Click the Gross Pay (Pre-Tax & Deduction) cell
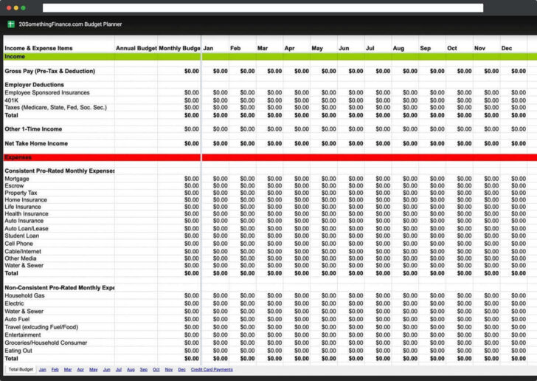Image resolution: width=537 pixels, height=381 pixels. pos(49,72)
